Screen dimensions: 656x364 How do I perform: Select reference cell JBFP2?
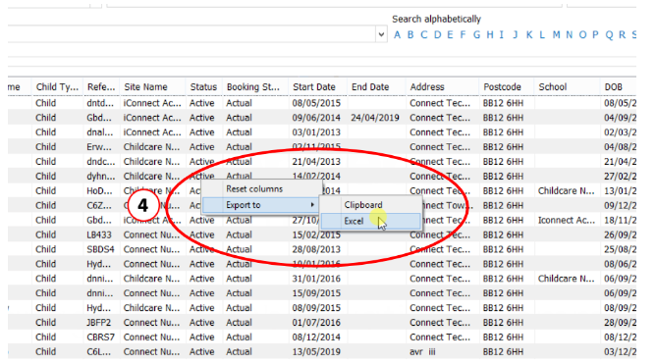click(99, 322)
